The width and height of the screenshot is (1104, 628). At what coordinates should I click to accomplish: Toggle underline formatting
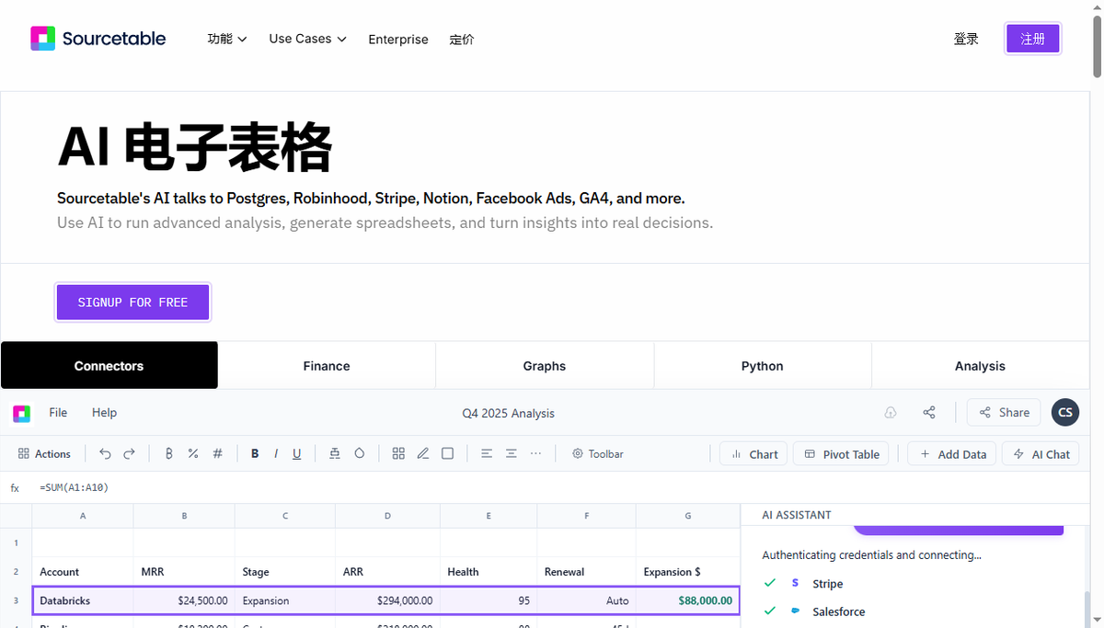297,454
